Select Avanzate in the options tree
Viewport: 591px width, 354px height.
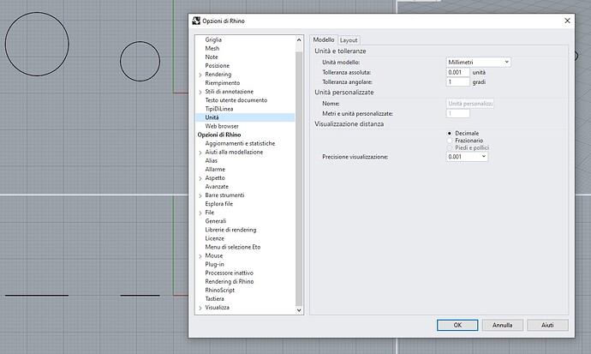[x=217, y=187]
